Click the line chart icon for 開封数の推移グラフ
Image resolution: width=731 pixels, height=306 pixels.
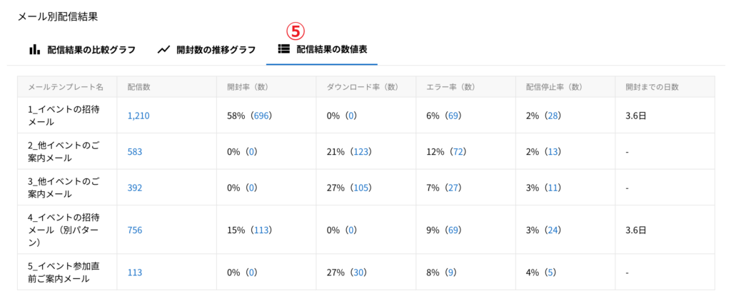tap(163, 50)
